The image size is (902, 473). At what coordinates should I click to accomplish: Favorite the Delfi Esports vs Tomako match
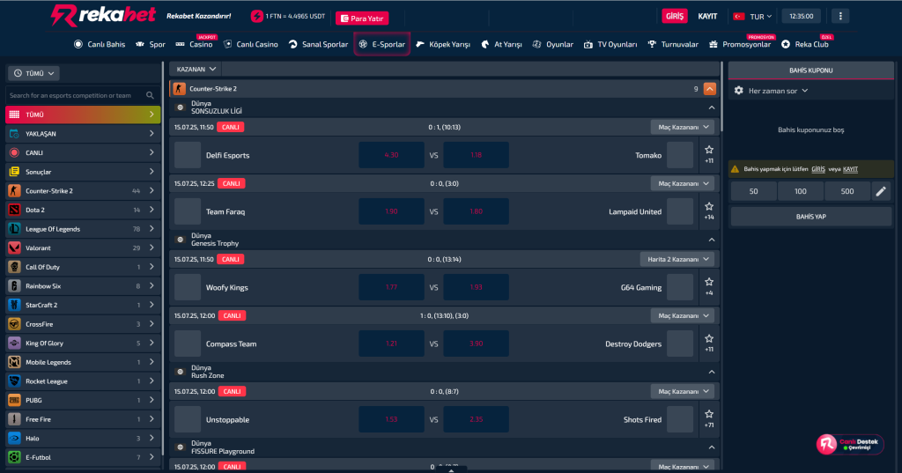coord(709,150)
